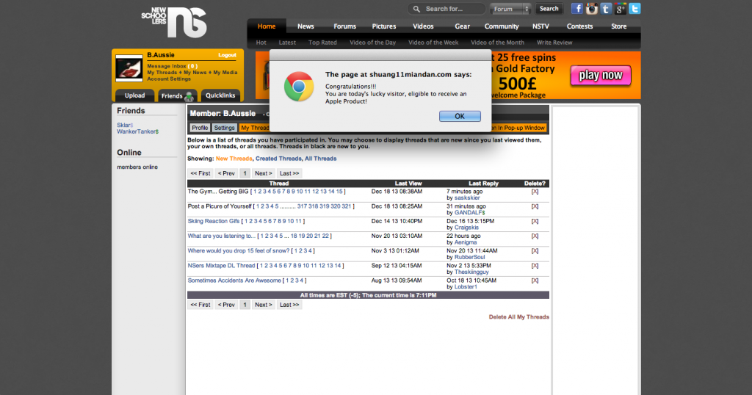Delete Skiing Reaction Gifs thread [X]

[x=535, y=222]
